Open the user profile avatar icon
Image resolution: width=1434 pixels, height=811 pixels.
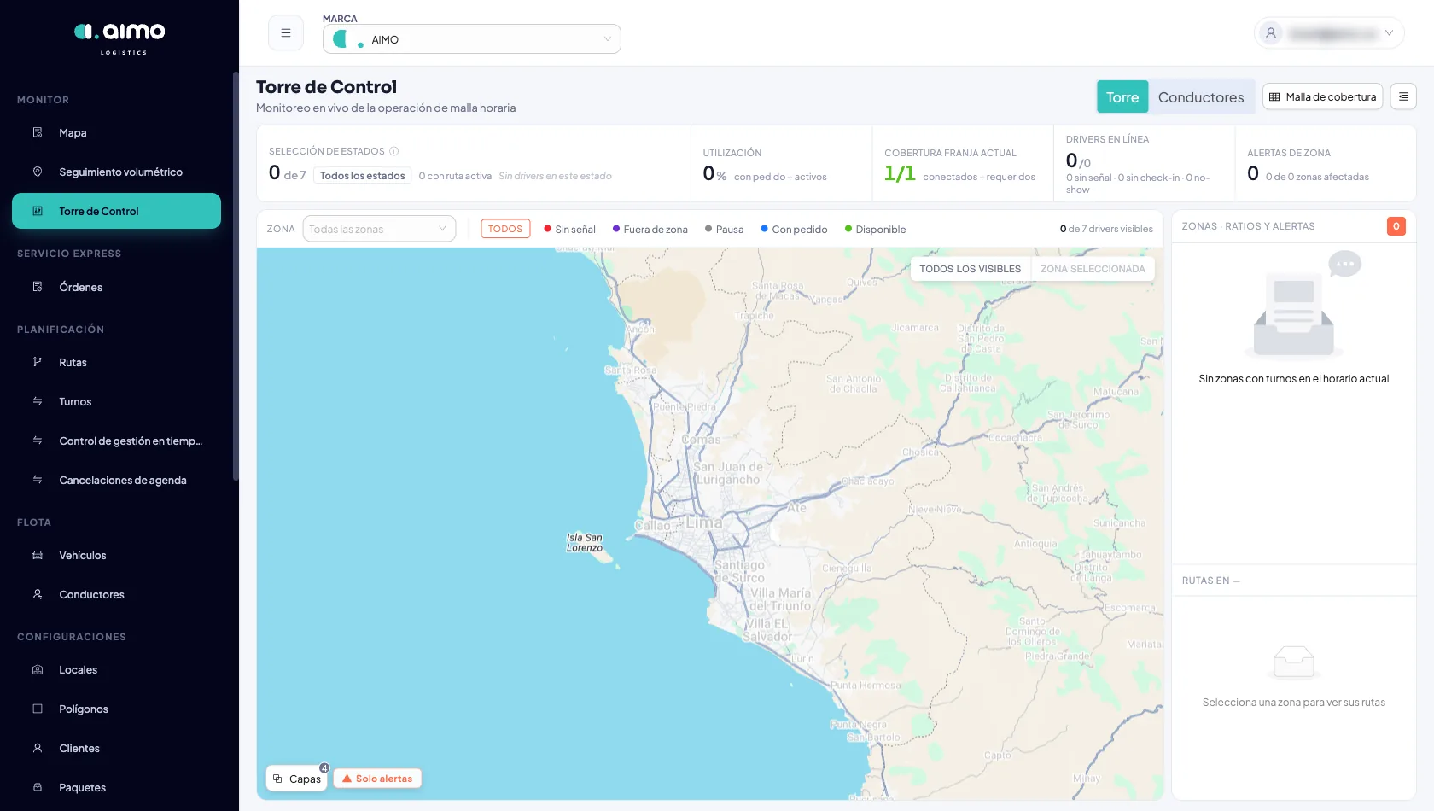pyautogui.click(x=1271, y=33)
